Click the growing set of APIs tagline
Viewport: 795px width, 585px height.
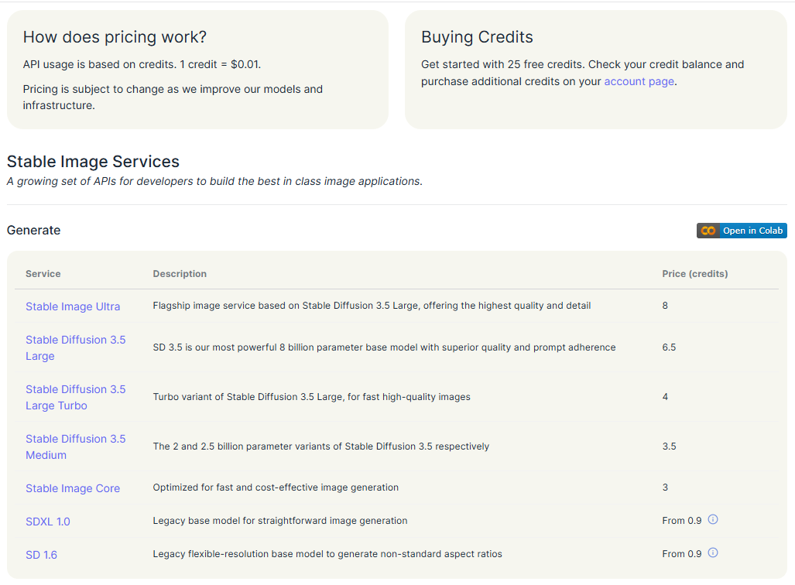(x=214, y=182)
